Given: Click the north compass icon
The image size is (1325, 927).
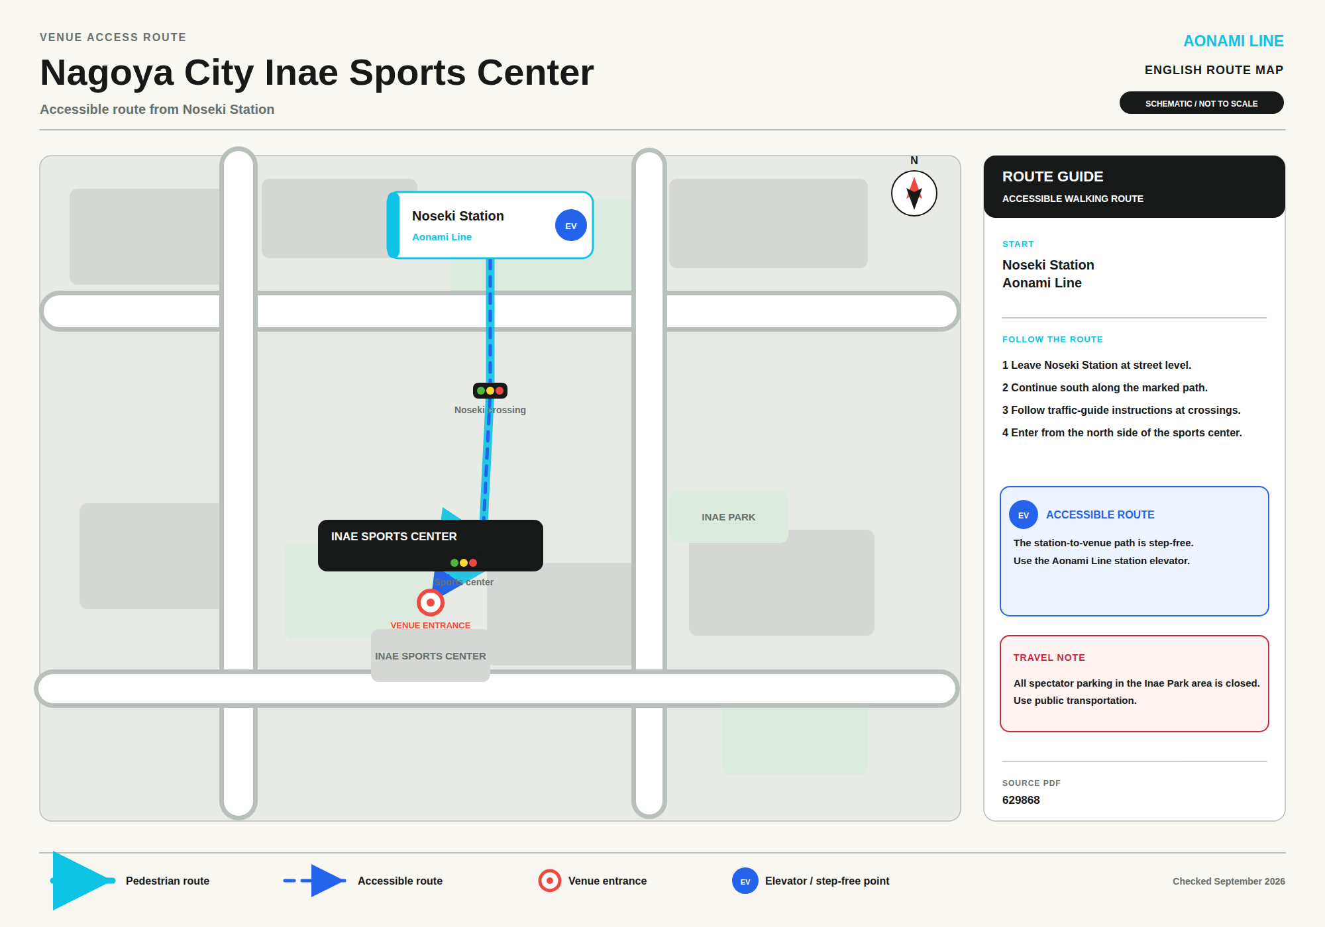Looking at the screenshot, I should [914, 193].
